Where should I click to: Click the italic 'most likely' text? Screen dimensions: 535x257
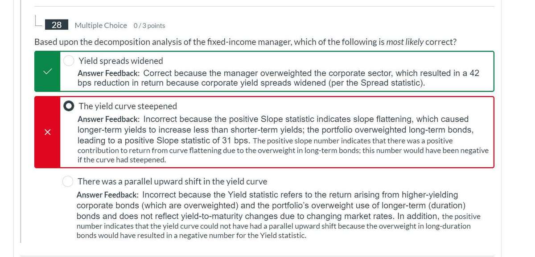tap(405, 42)
